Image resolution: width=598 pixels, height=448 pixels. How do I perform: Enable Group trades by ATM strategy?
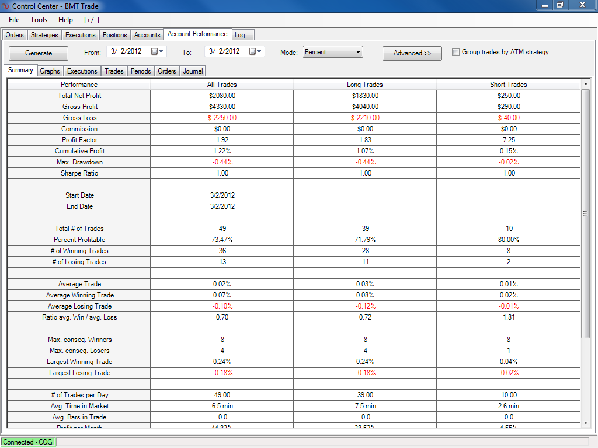[456, 52]
